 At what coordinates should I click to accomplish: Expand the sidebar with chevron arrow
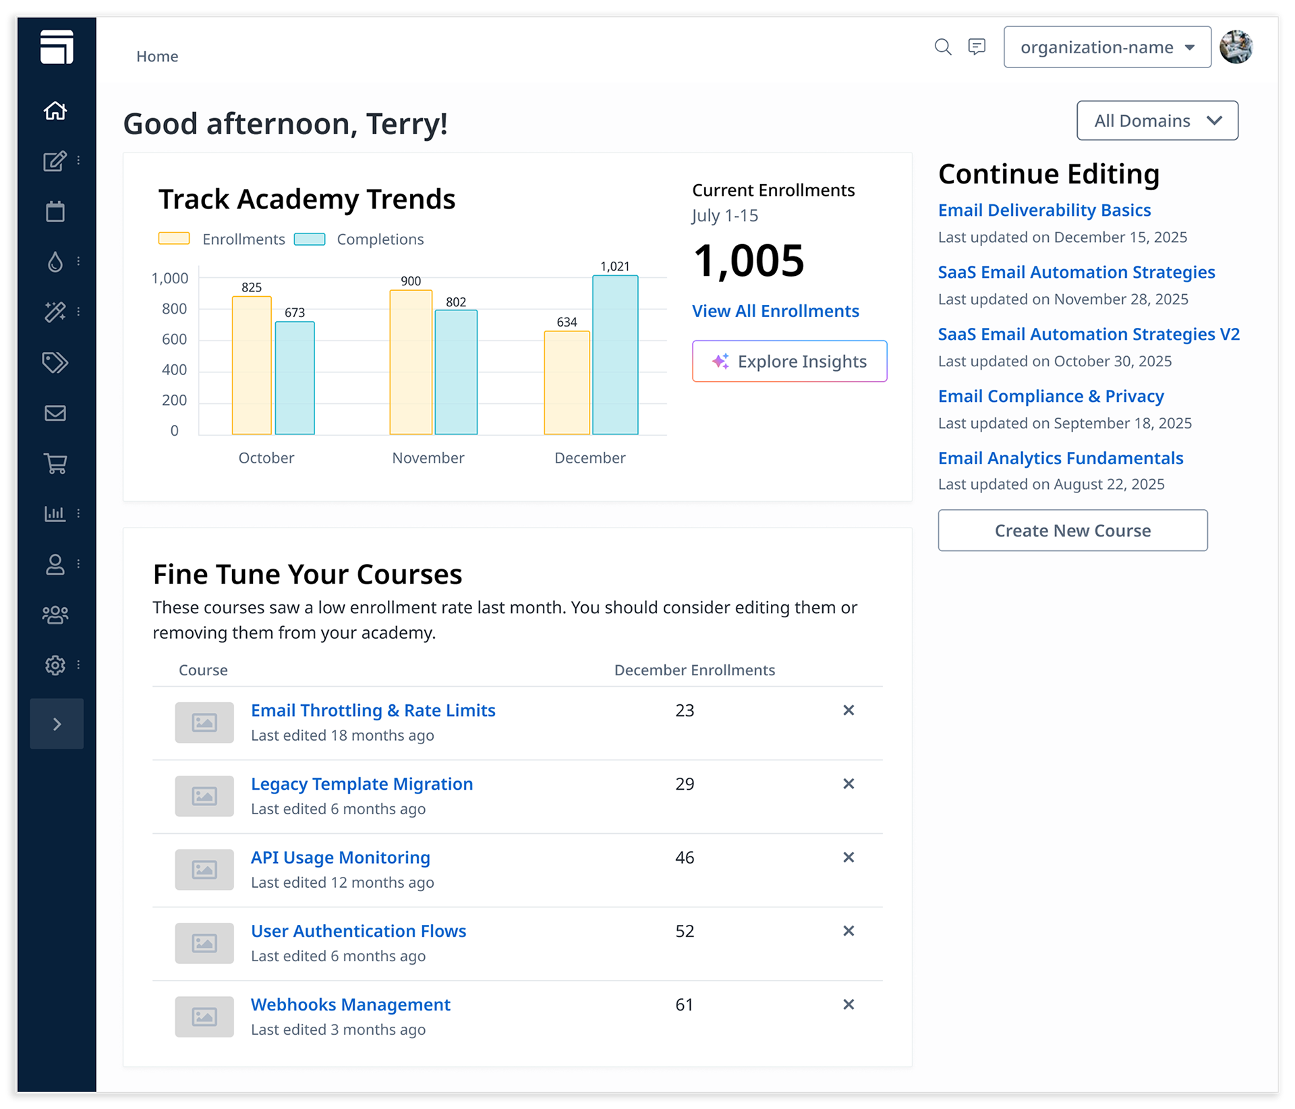tap(57, 724)
